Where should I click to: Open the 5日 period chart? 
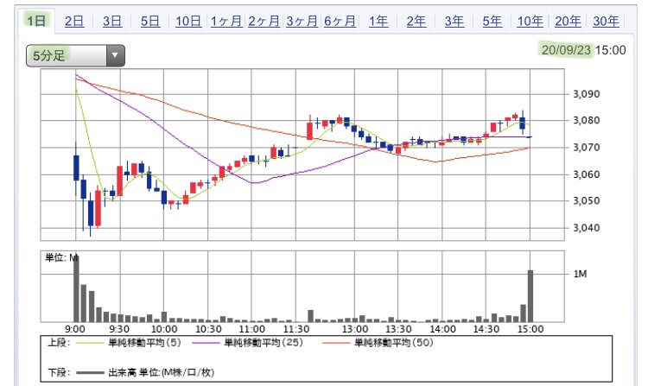150,21
